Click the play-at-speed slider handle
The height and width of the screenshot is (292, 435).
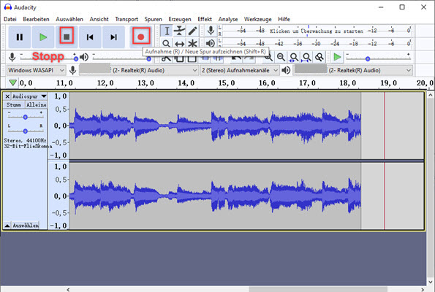pos(368,58)
